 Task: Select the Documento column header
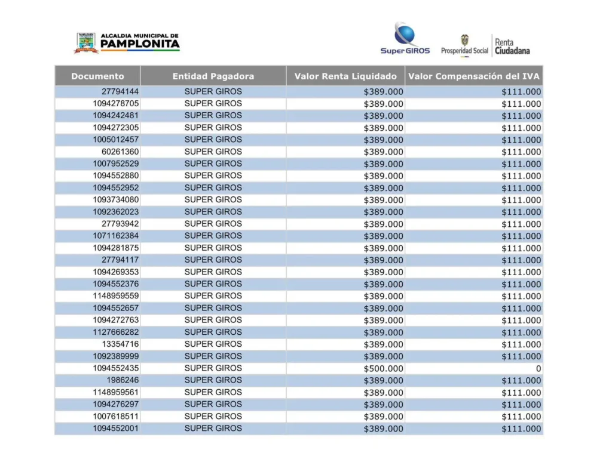pyautogui.click(x=97, y=76)
